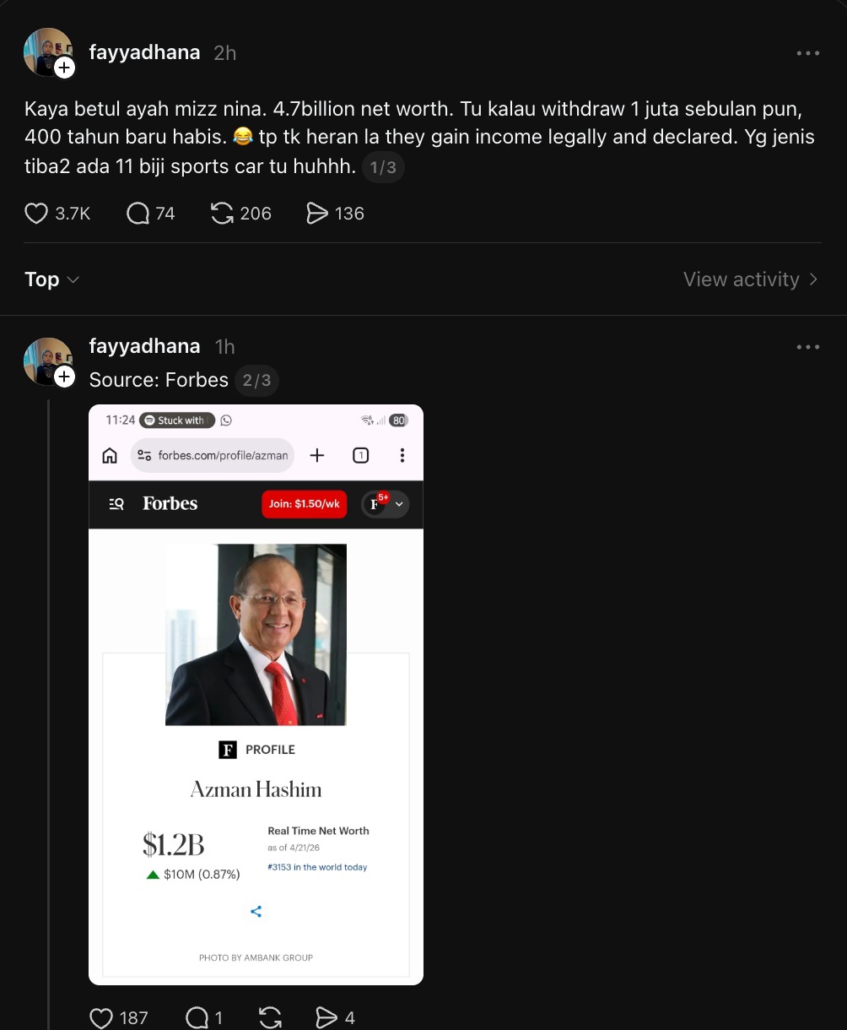The height and width of the screenshot is (1030, 847).
Task: Like the Source: Forbes reply
Action: 101,1018
